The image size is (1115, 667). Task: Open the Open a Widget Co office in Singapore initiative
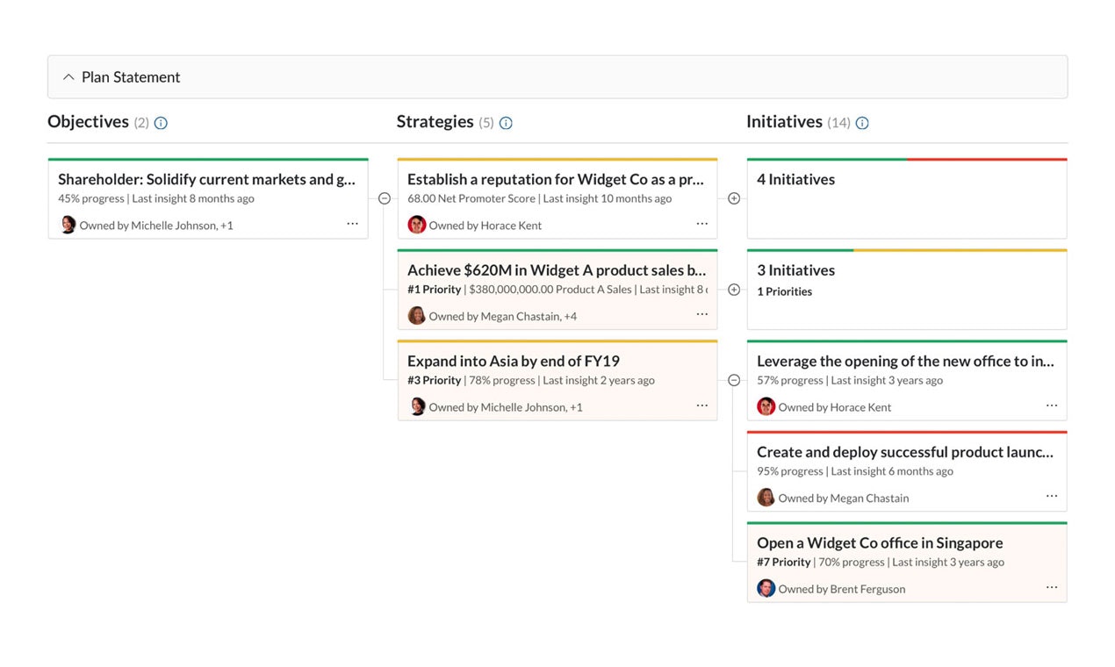pos(879,543)
